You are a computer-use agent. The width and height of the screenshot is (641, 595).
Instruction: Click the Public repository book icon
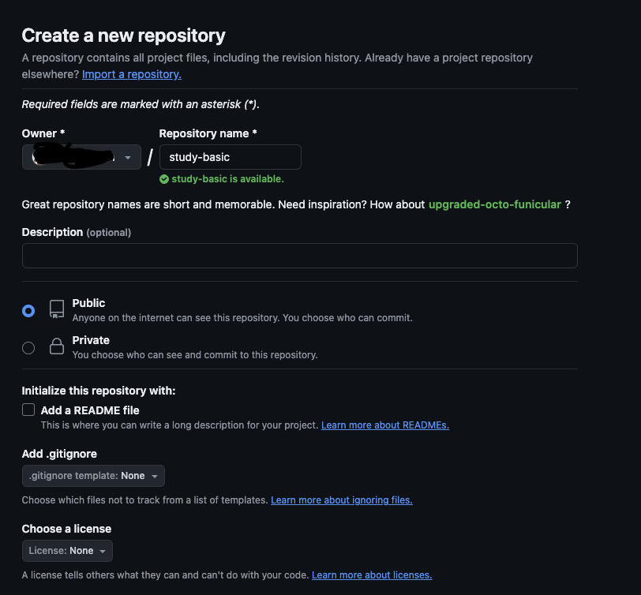[x=57, y=309]
